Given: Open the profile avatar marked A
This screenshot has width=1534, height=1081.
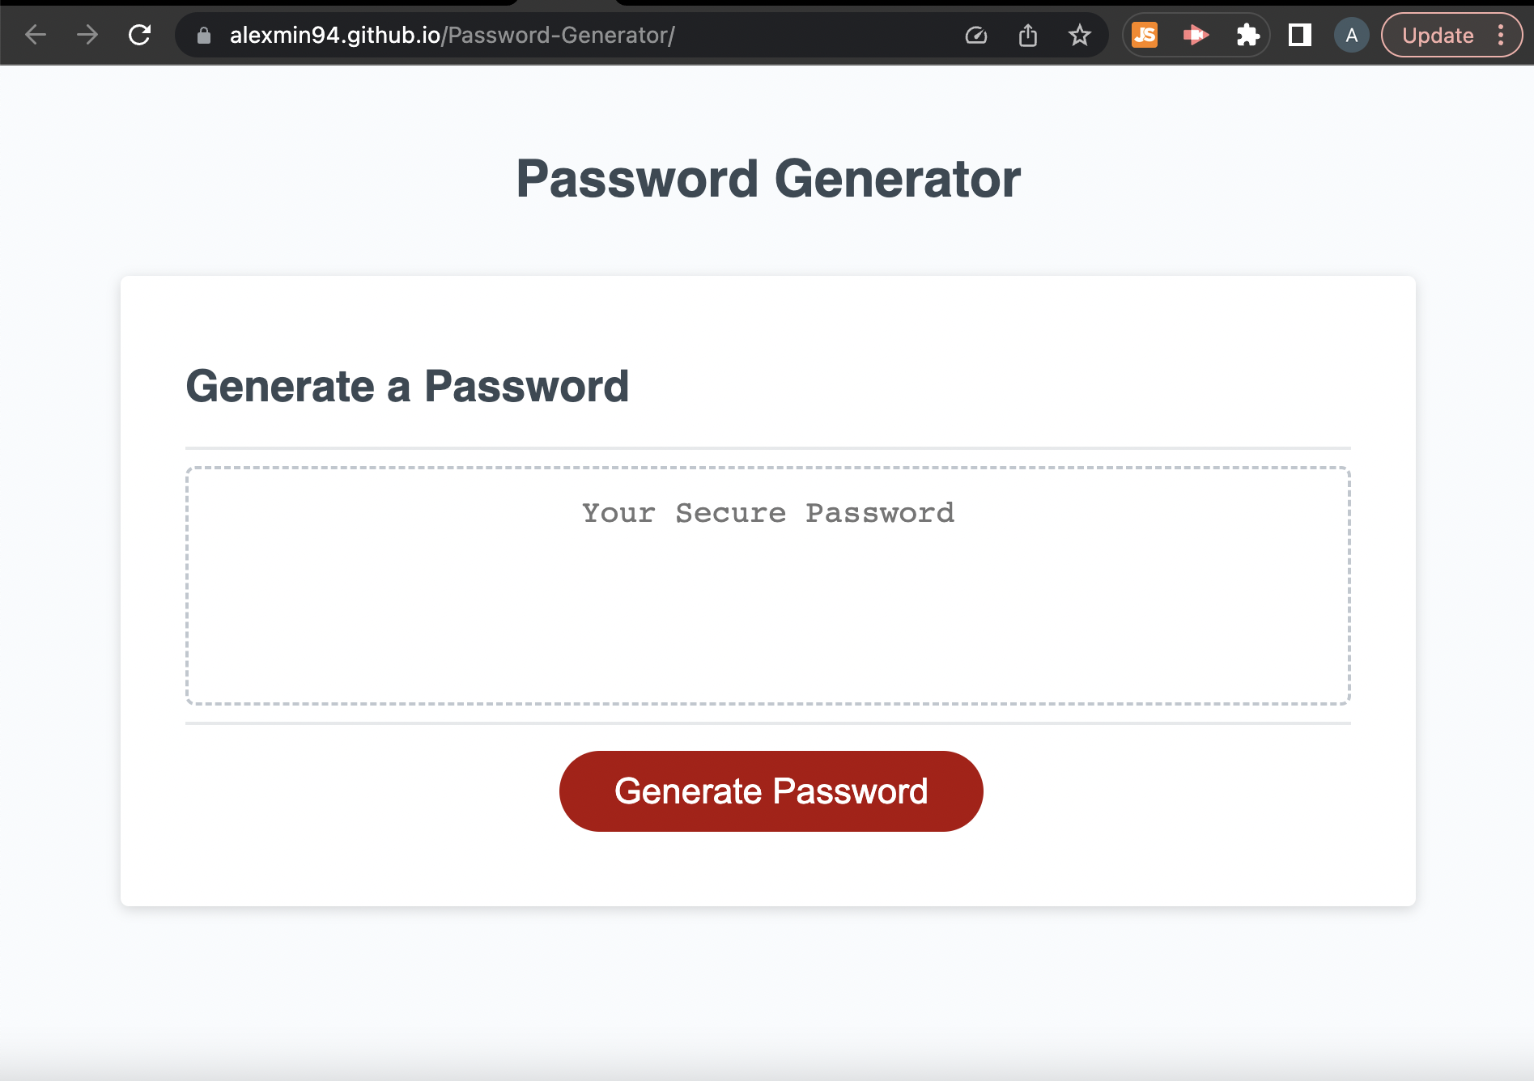Looking at the screenshot, I should (x=1351, y=35).
